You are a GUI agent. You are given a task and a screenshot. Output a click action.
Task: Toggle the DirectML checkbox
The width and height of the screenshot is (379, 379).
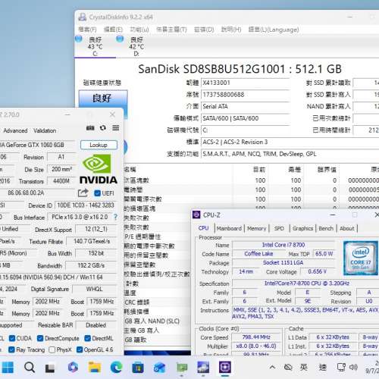point(87,338)
